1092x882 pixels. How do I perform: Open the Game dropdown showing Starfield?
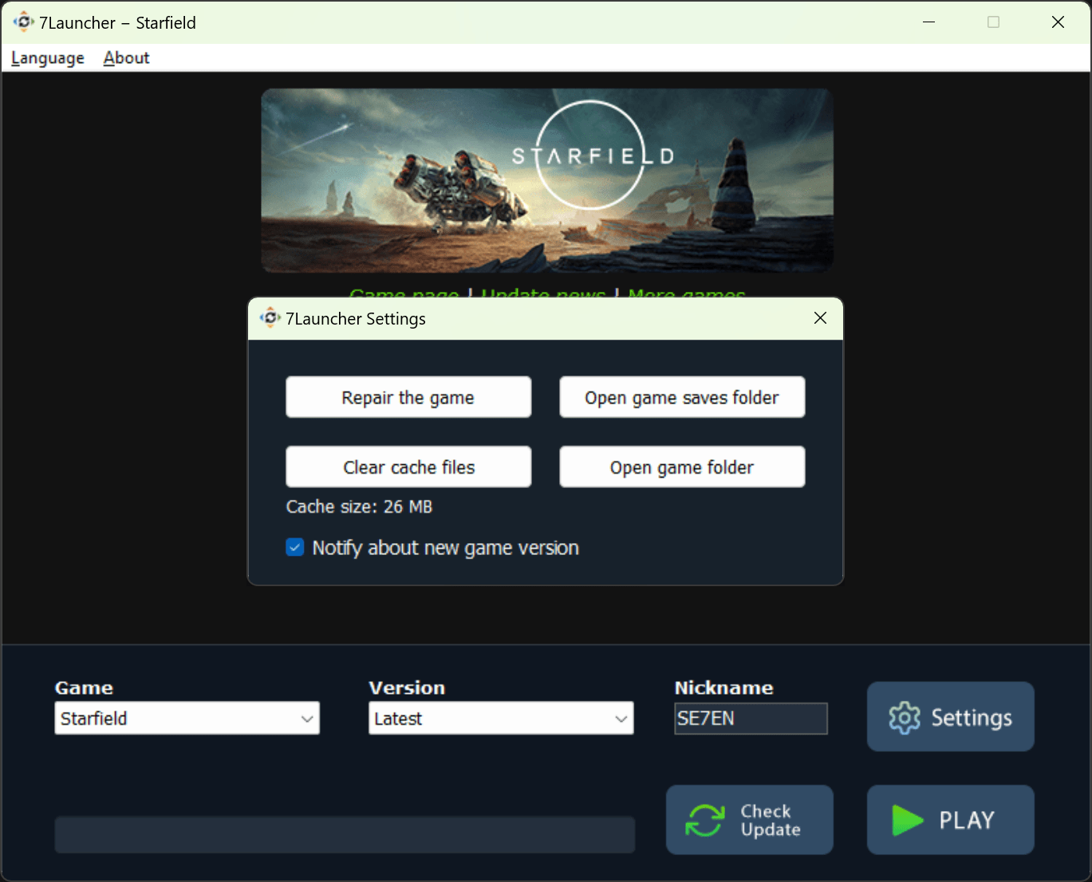click(x=187, y=718)
